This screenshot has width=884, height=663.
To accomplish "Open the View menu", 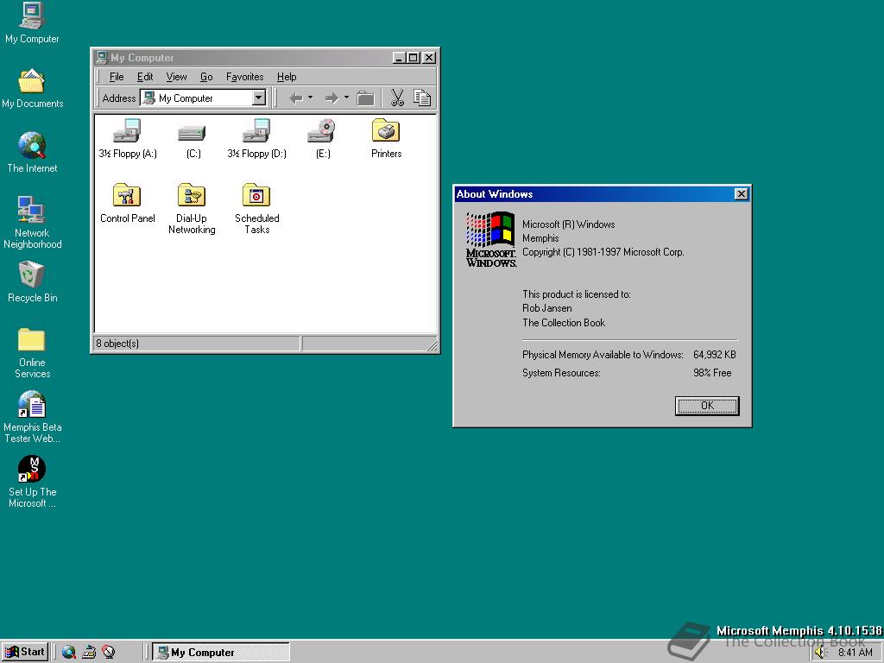I will [176, 77].
